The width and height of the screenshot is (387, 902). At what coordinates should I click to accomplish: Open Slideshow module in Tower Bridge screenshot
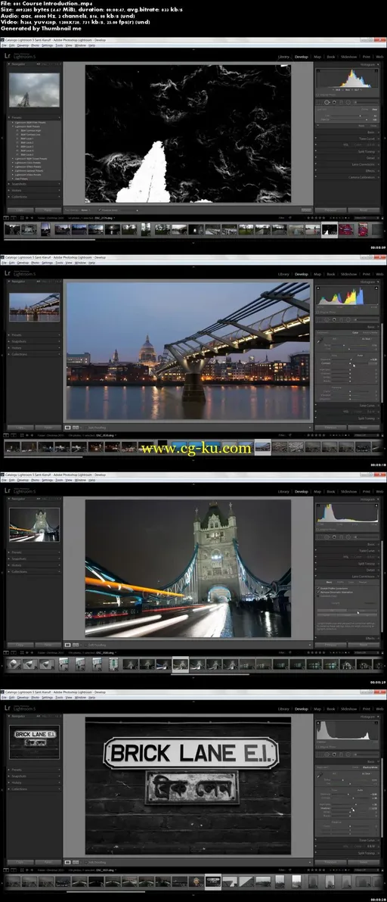pos(348,492)
